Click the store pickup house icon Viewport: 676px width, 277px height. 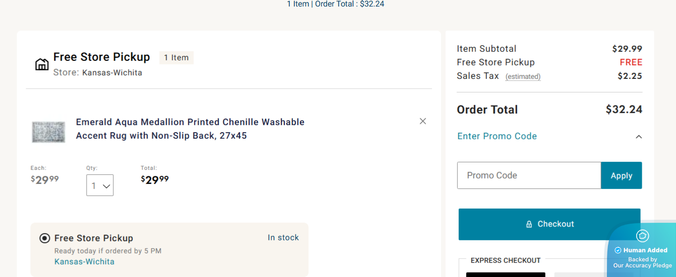pyautogui.click(x=42, y=64)
